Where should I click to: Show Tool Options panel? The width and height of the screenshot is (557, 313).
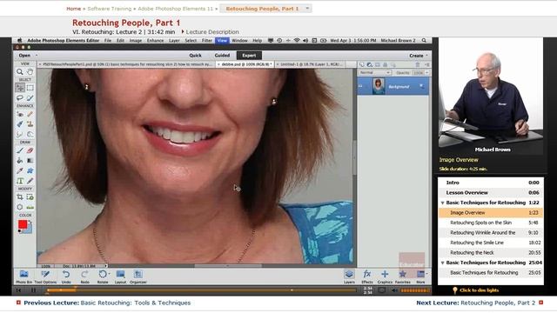coord(45,276)
